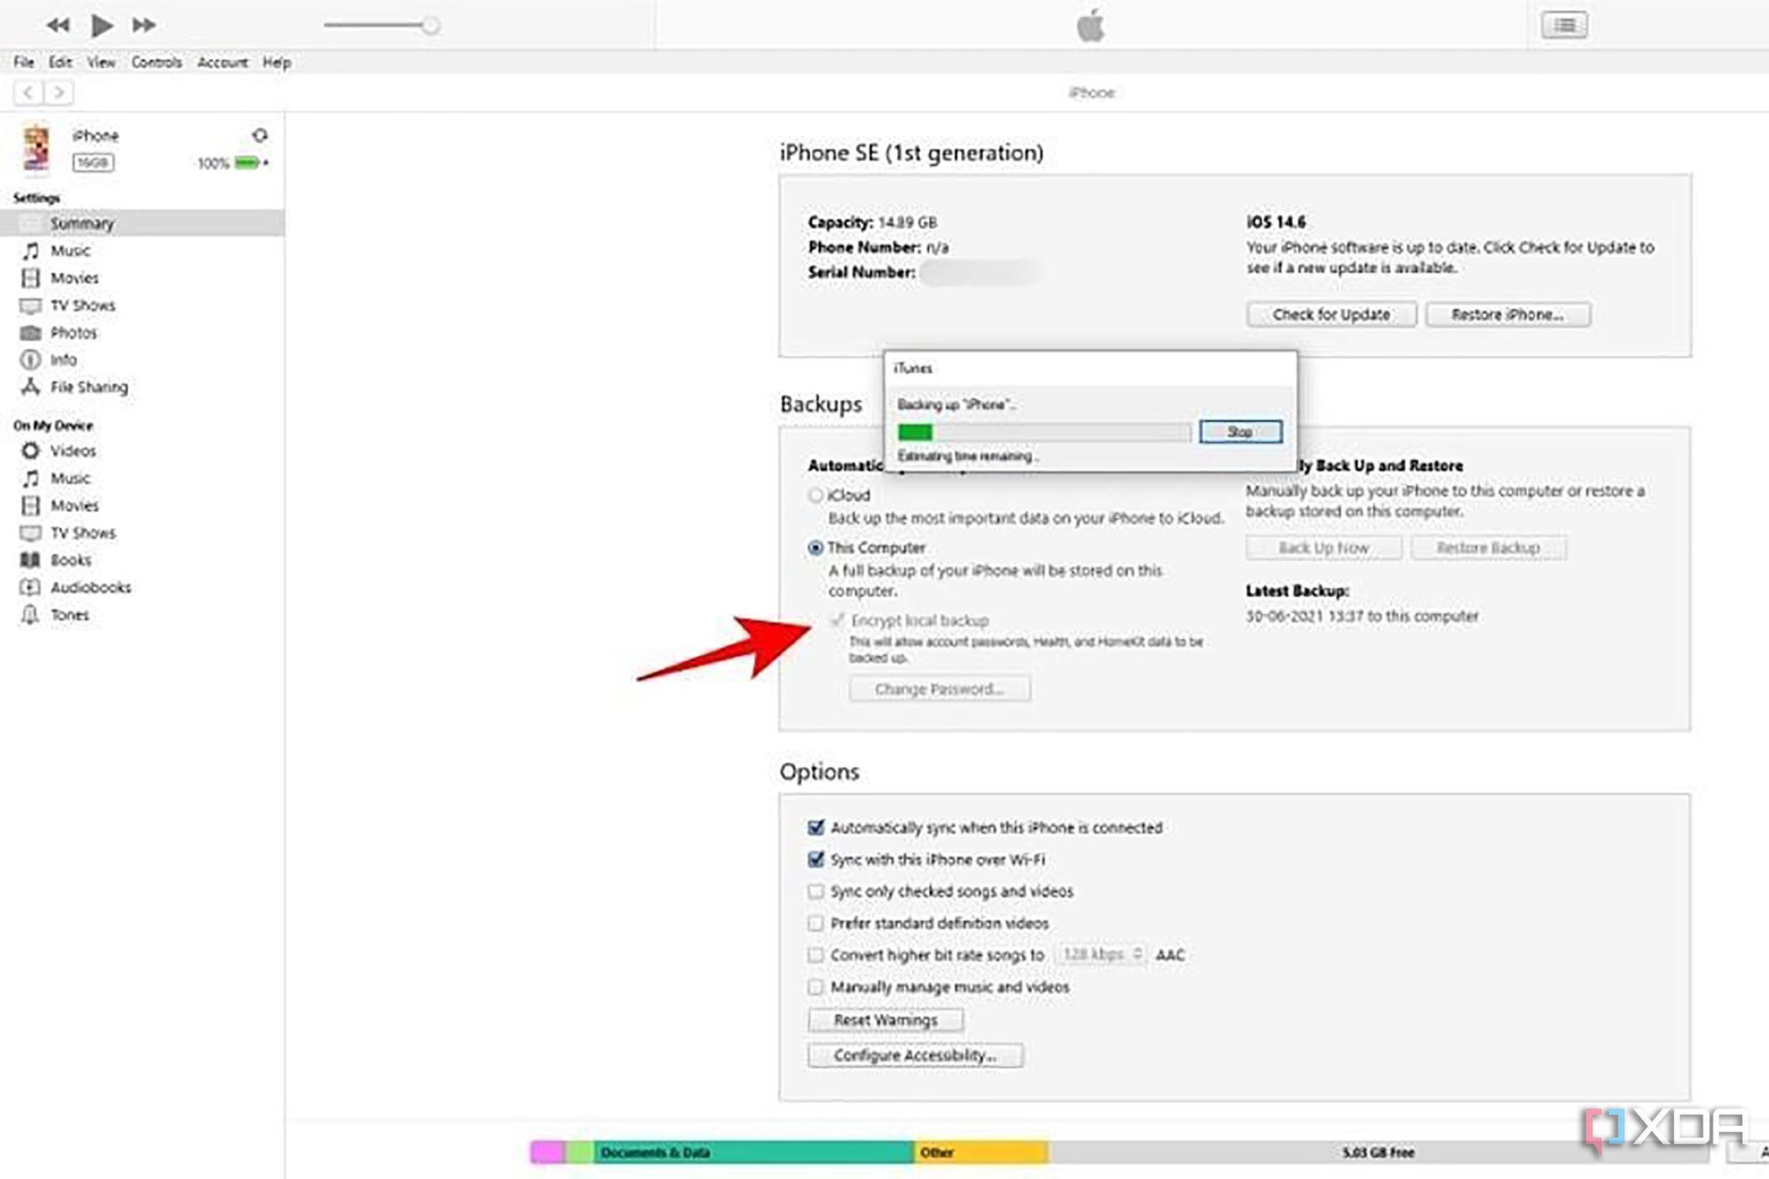This screenshot has width=1769, height=1179.
Task: Click the fast-forward playback button
Action: click(144, 25)
